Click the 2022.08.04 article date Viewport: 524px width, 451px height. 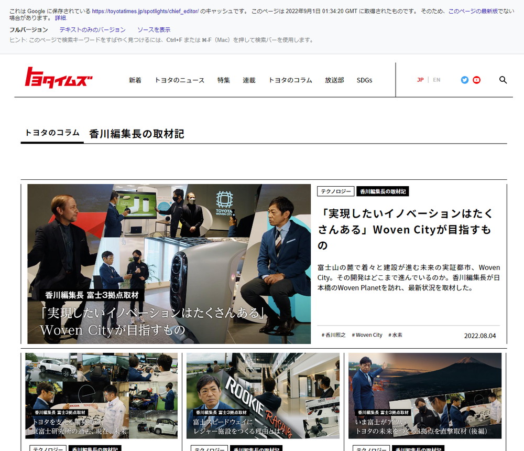[480, 336]
